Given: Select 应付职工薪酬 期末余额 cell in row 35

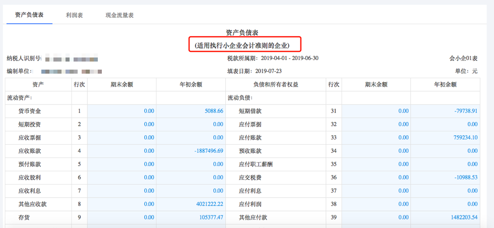Looking at the screenshot, I should click(376, 164).
